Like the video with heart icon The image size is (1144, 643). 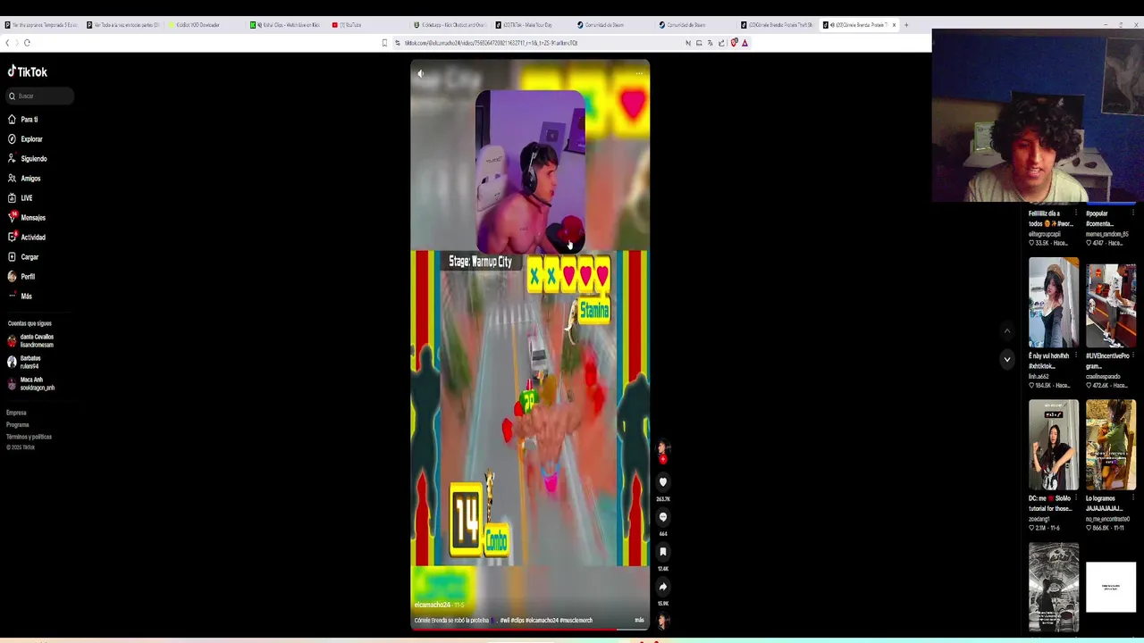[x=663, y=482]
